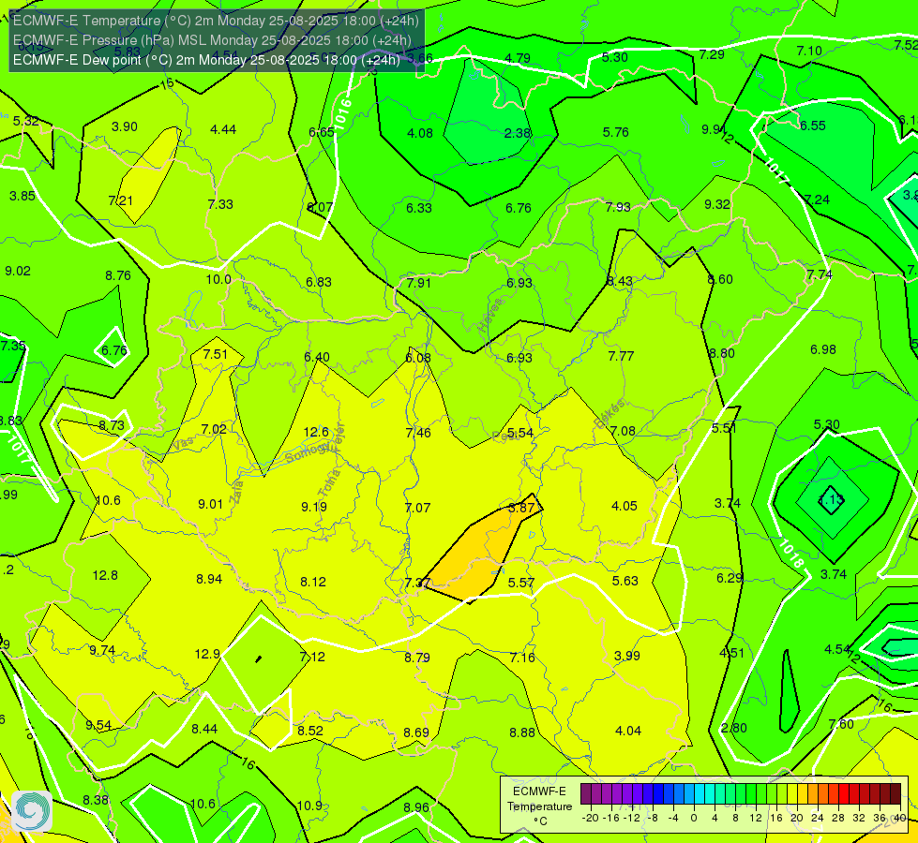Click the dew point value 6.98
The height and width of the screenshot is (843, 918).
tap(823, 349)
